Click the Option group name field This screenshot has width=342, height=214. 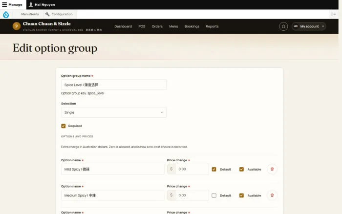(x=114, y=85)
